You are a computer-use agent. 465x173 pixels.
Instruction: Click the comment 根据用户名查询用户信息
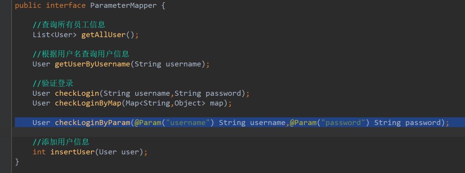click(x=81, y=54)
